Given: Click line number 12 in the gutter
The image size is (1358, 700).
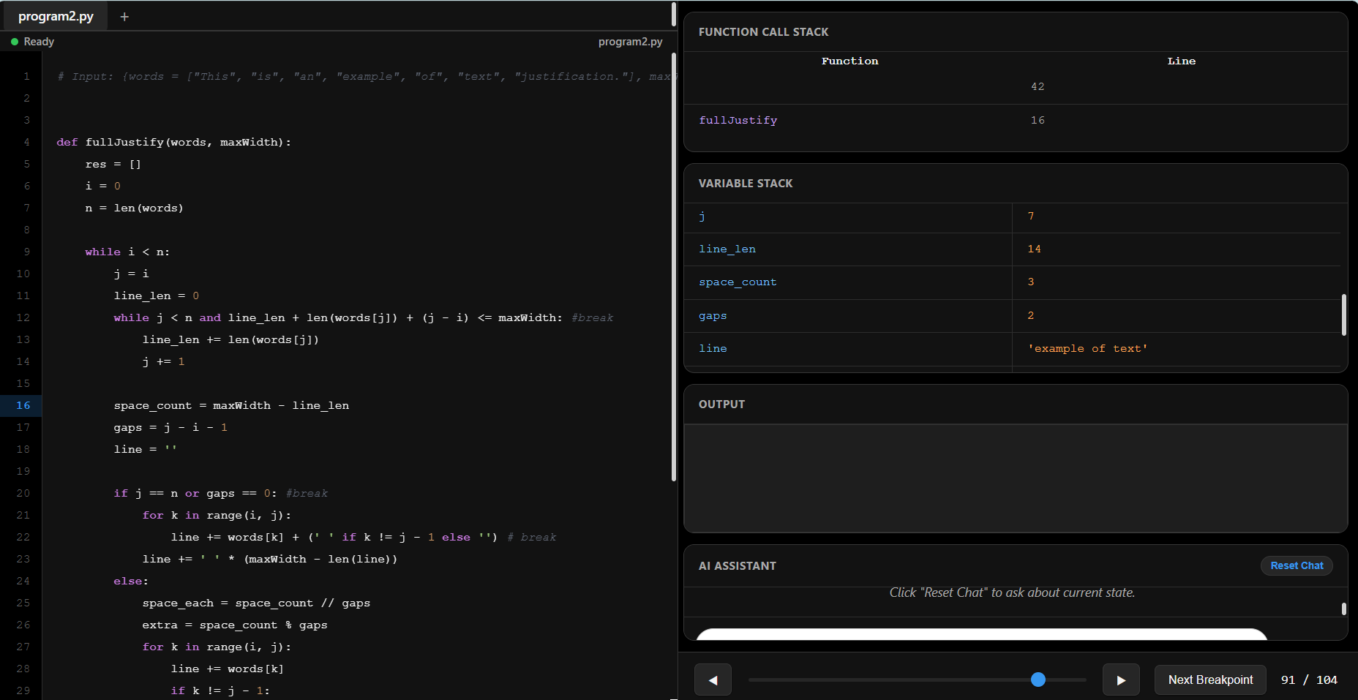Looking at the screenshot, I should [23, 317].
